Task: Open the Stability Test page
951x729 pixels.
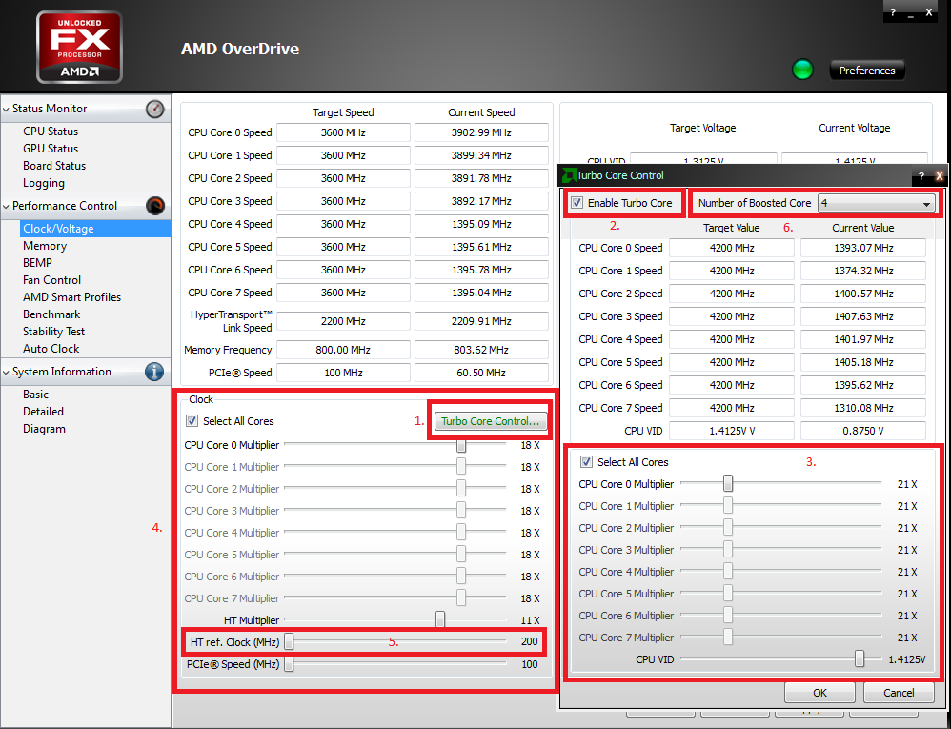Action: click(x=53, y=332)
